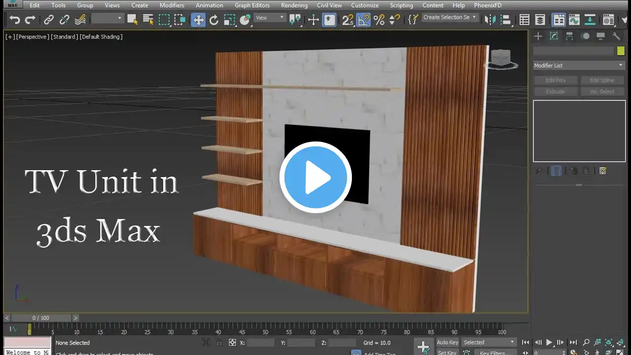Activate the Select and Rotate tool

point(214,20)
